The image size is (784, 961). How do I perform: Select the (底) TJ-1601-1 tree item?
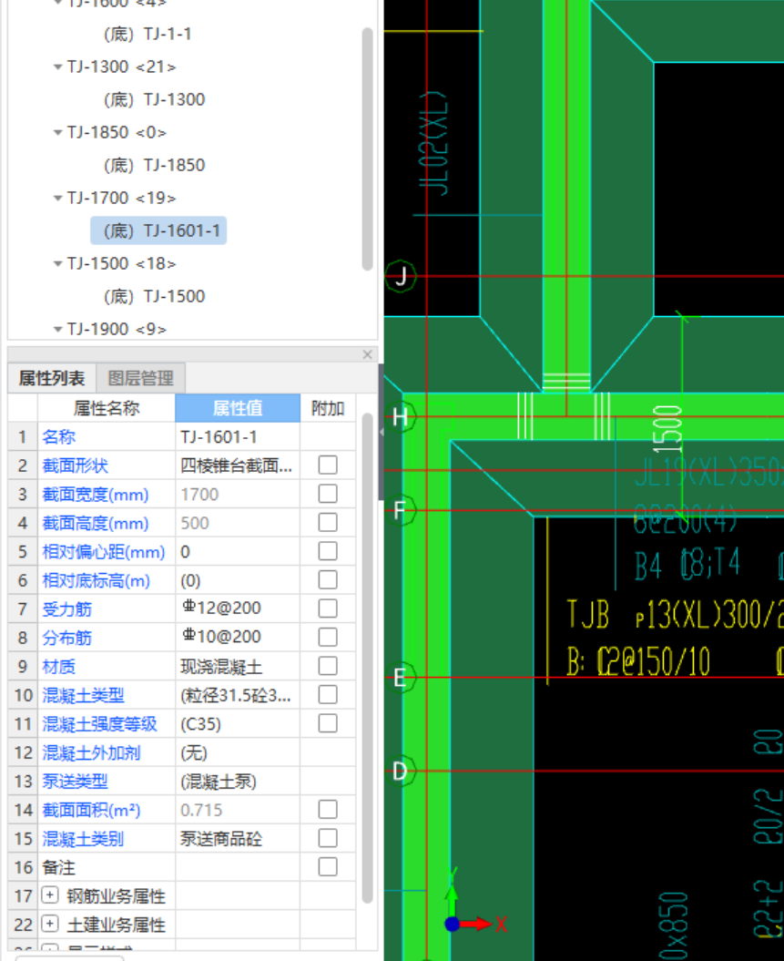pyautogui.click(x=158, y=230)
